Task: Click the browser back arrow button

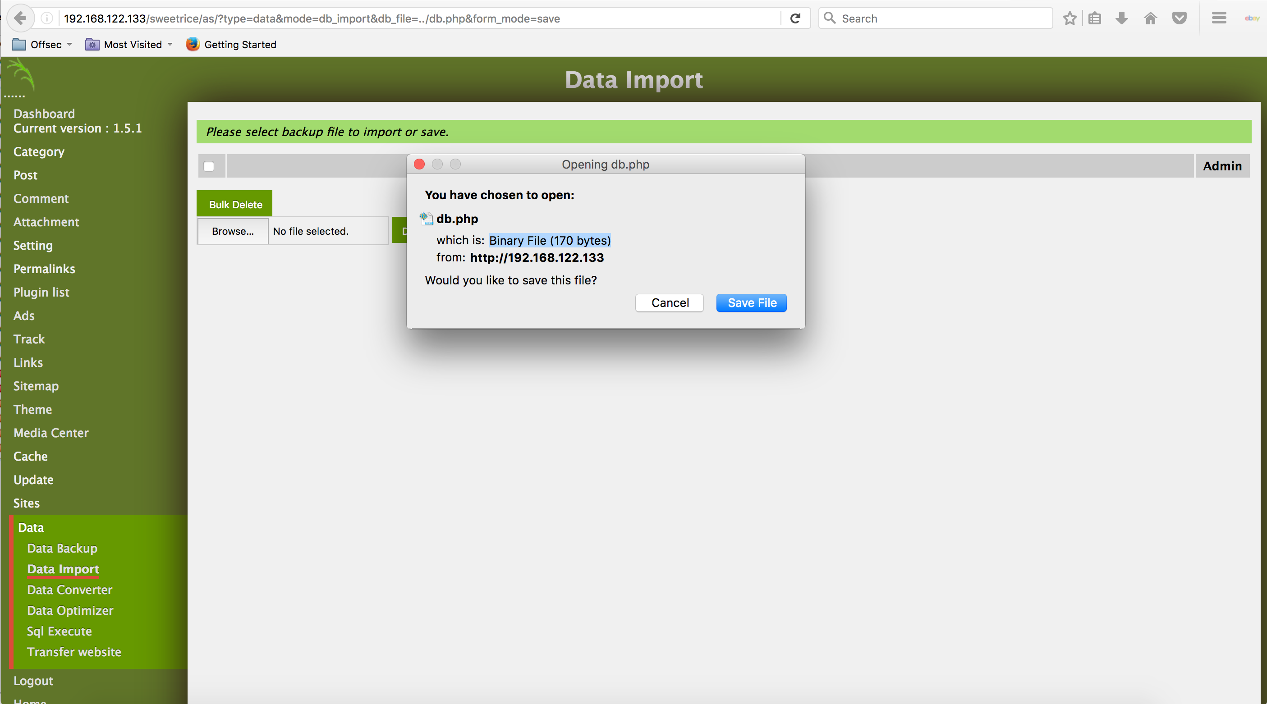Action: [20, 18]
